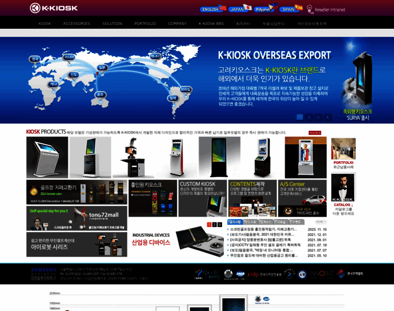Select industrial devices page 2
This screenshot has width=394, height=311.
click(x=214, y=224)
